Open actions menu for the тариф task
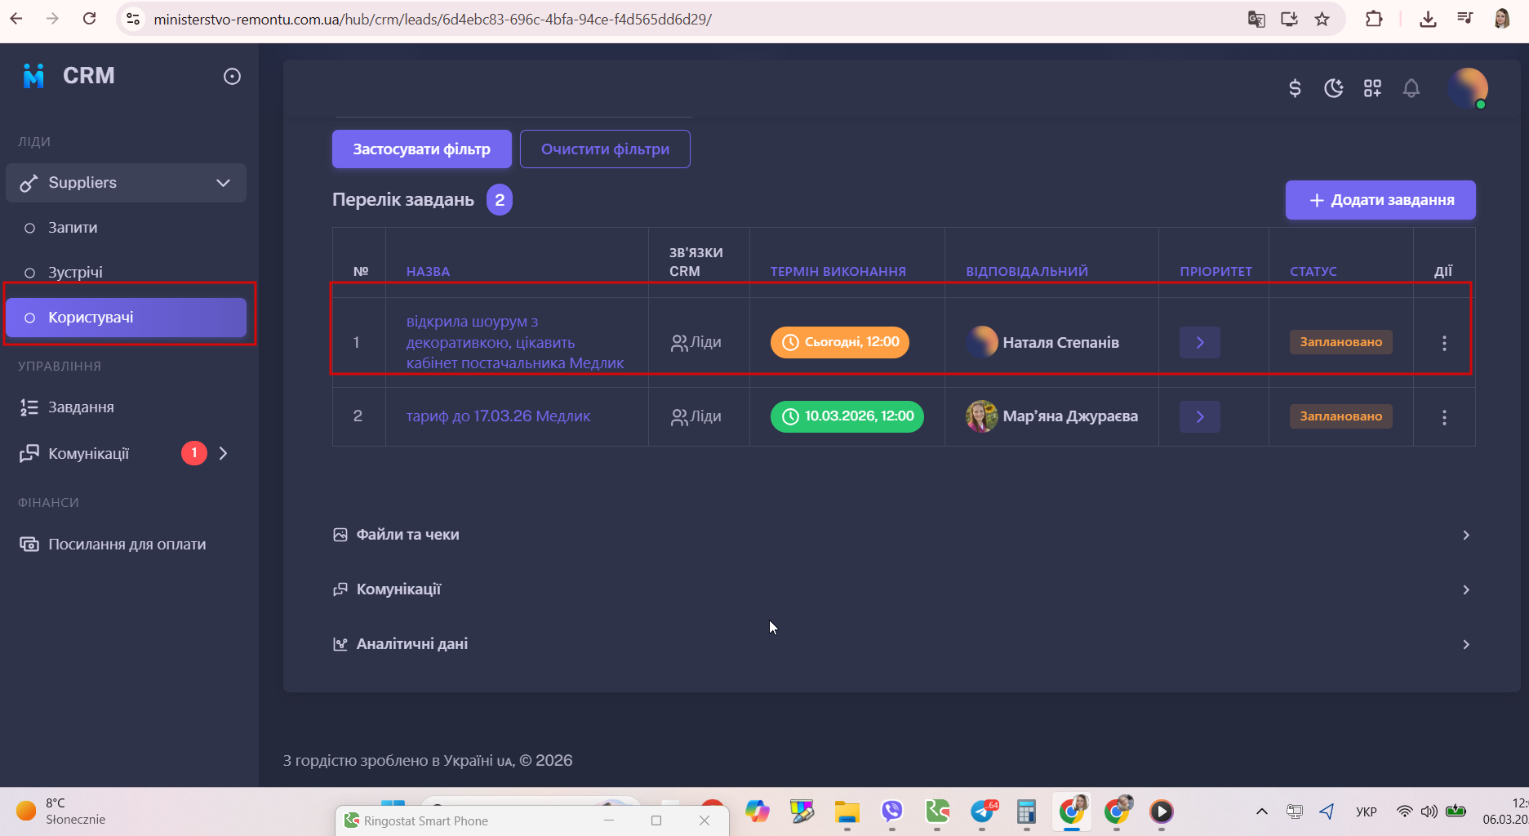1529x836 pixels. (1444, 418)
